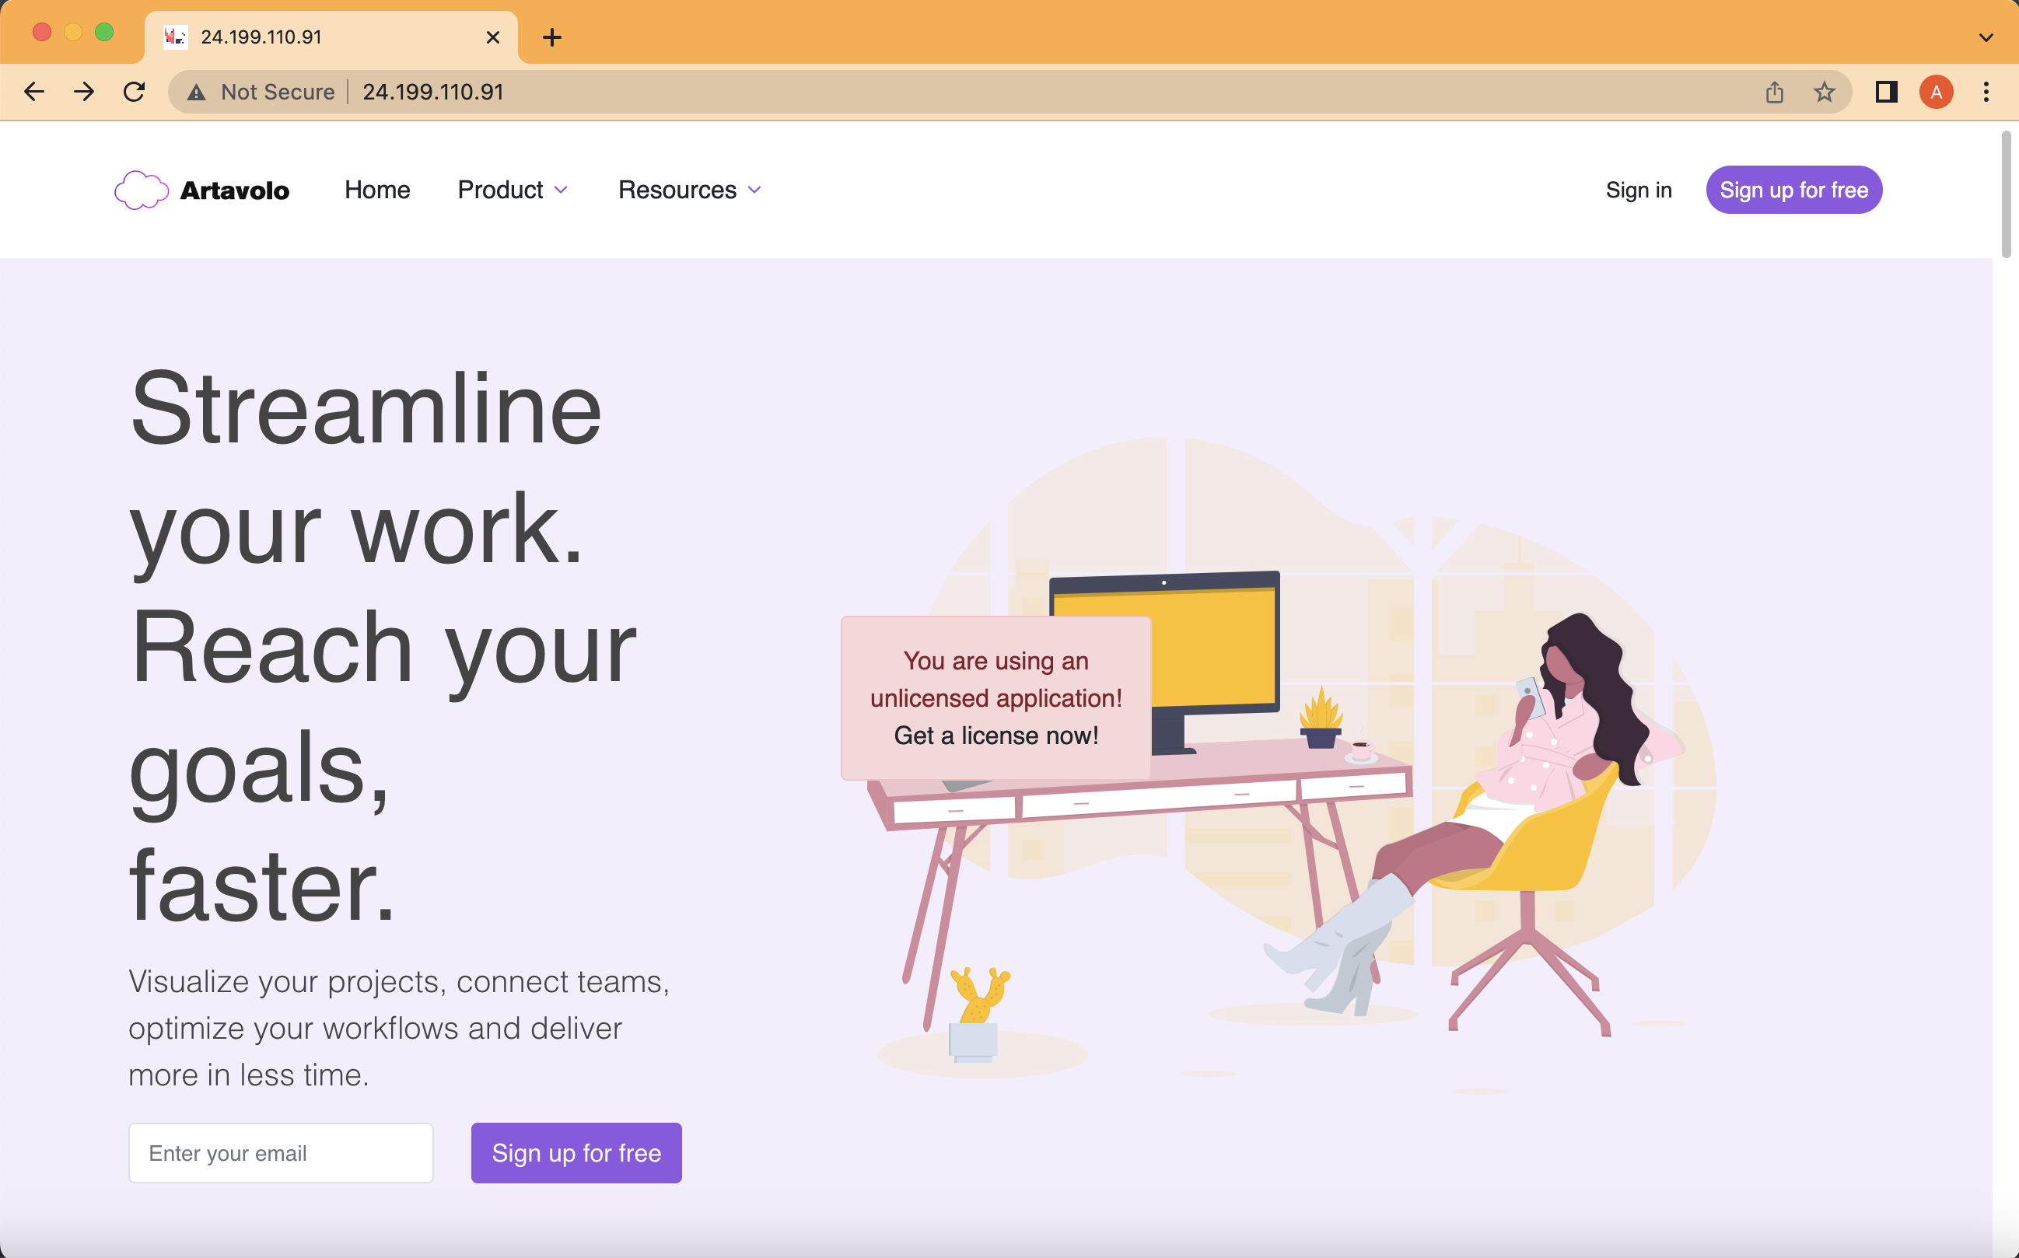
Task: Reload the current page
Action: coord(134,92)
